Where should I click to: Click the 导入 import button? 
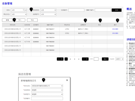pyautogui.click(x=20, y=20)
